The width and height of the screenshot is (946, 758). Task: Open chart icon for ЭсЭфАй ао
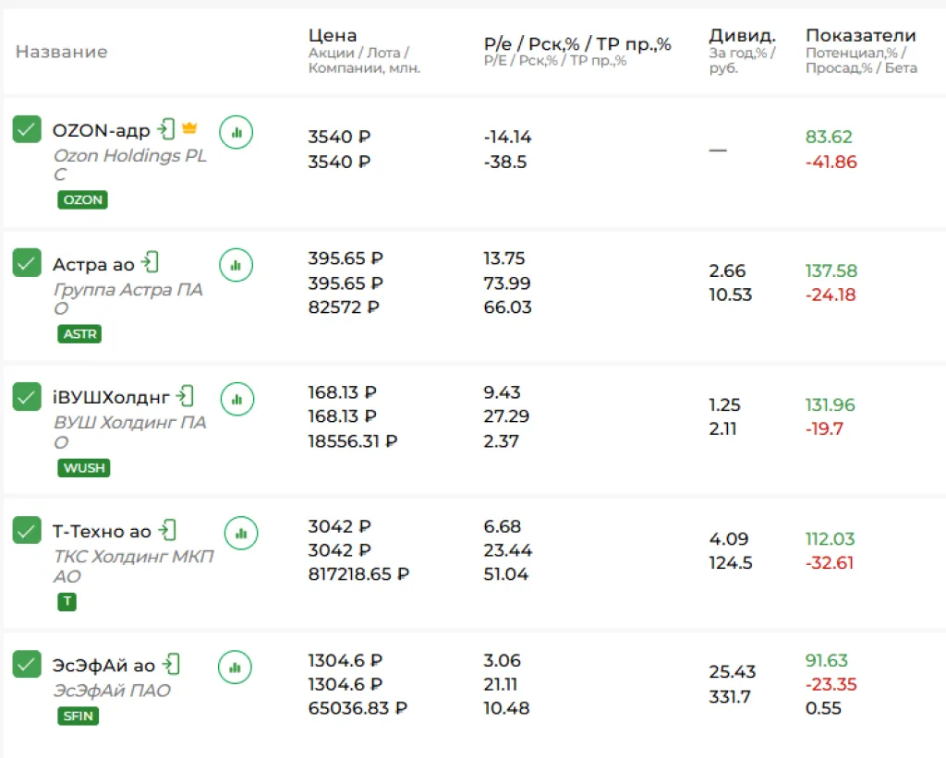pos(235,666)
